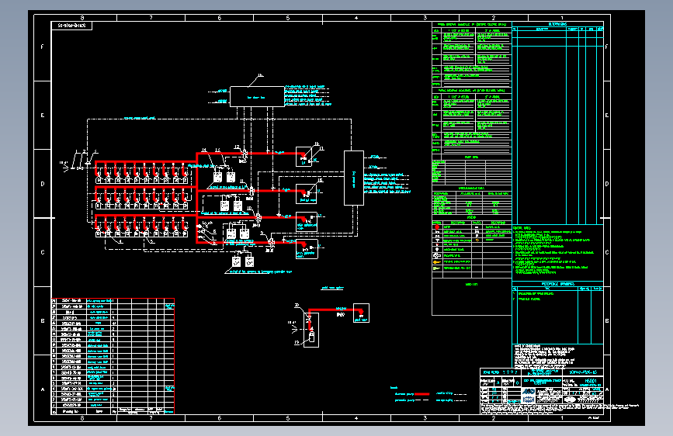
Task: Click callout number 5 below the cylinder bank
Action: tap(151, 241)
